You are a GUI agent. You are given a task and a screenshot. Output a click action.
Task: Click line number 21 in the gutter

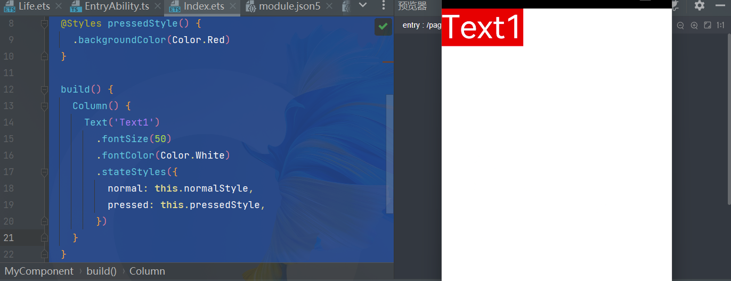(x=9, y=238)
